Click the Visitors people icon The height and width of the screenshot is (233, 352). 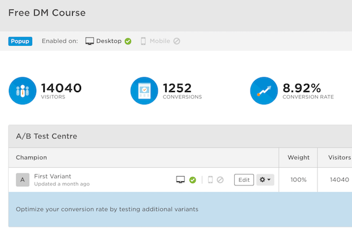click(x=22, y=91)
